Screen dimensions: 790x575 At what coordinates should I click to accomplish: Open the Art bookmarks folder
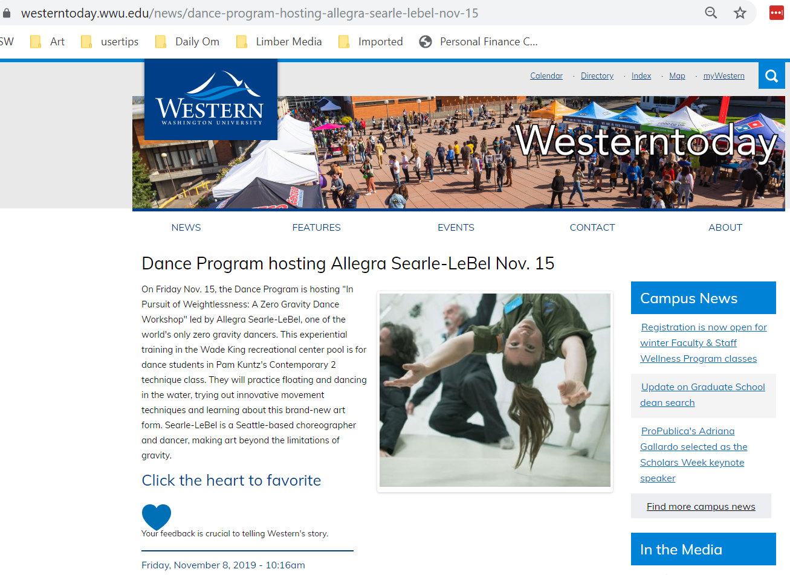pos(48,42)
